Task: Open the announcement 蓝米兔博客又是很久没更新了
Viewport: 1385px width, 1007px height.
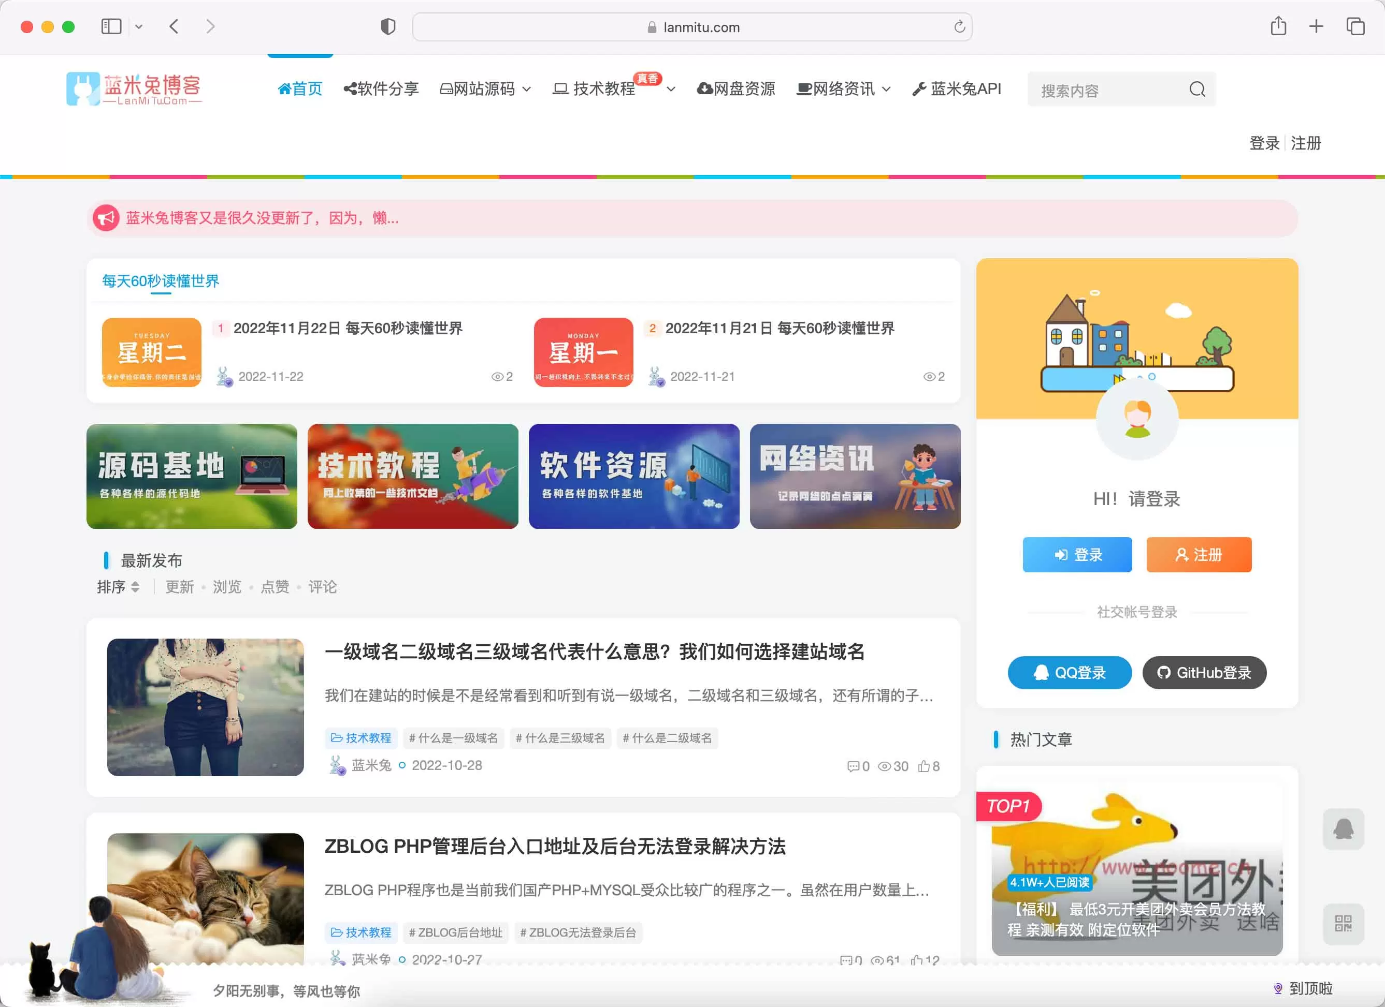Action: [262, 218]
